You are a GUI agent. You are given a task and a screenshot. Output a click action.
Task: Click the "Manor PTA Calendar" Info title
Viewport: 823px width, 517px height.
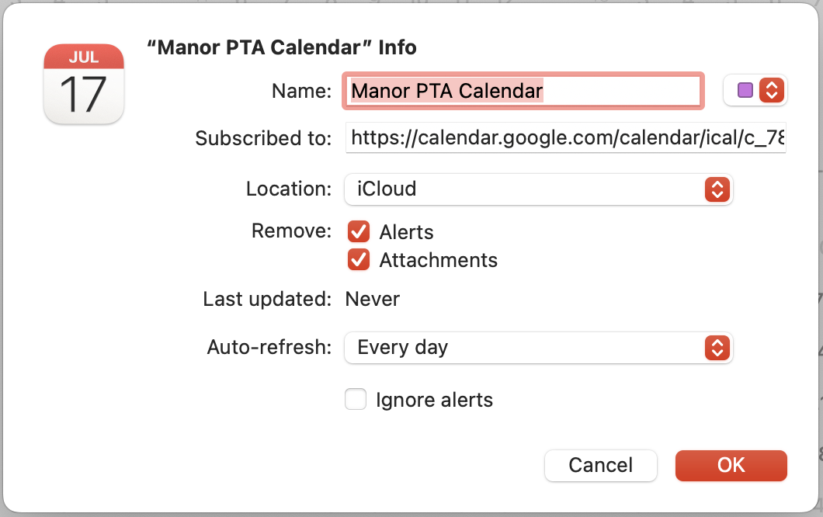point(281,47)
